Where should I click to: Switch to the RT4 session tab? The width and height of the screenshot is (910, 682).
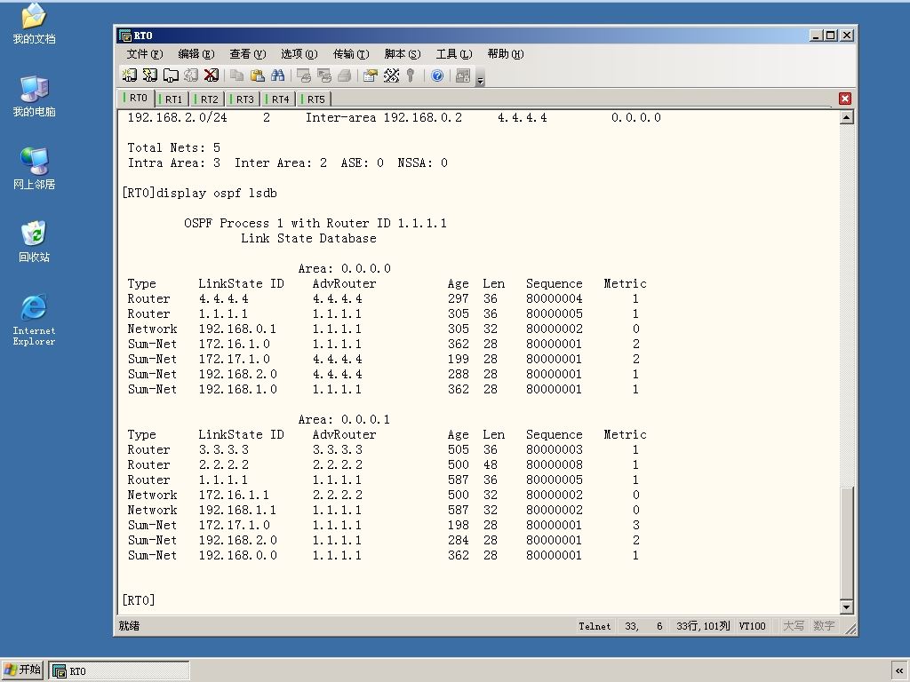pos(278,99)
